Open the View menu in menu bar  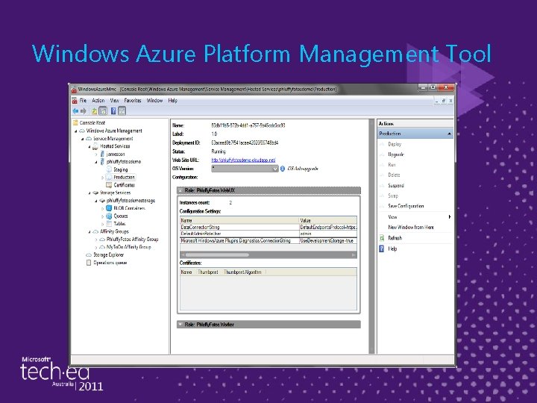[x=114, y=101]
